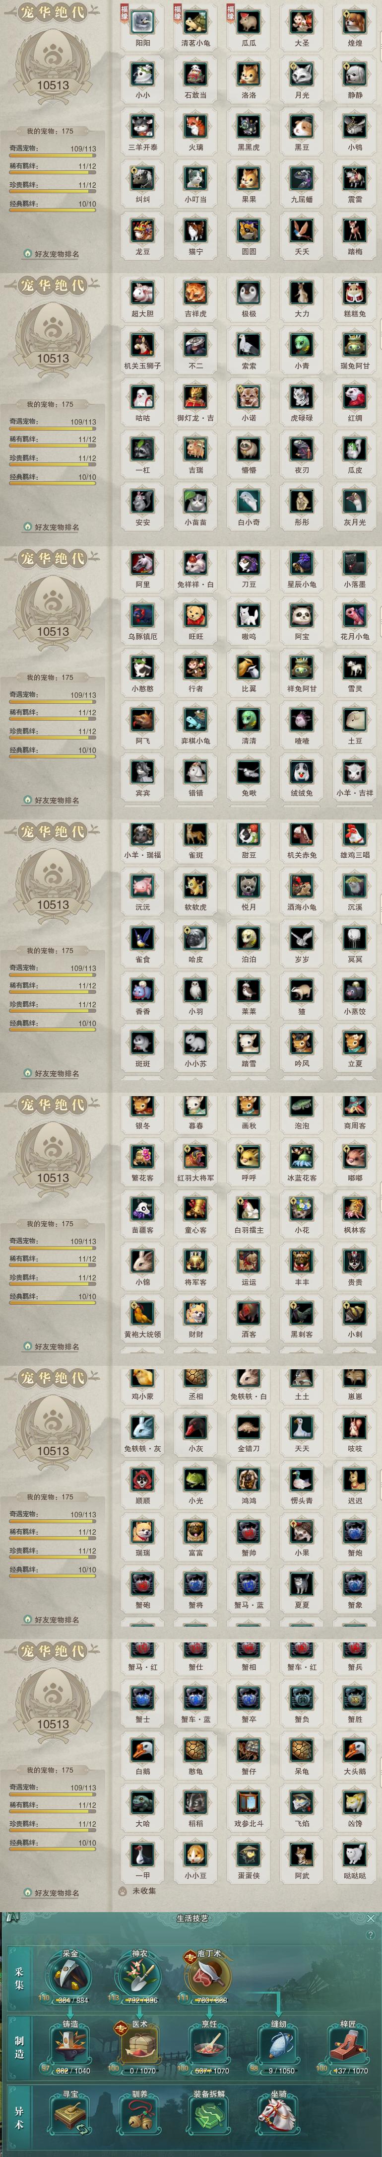Close the 生活技艺 panel
The width and height of the screenshot is (382, 2157).
coord(371,1918)
